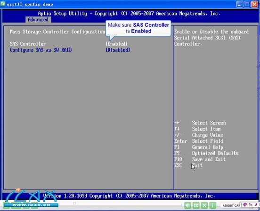Minimize the esrtII_config_demo window

(239, 4)
